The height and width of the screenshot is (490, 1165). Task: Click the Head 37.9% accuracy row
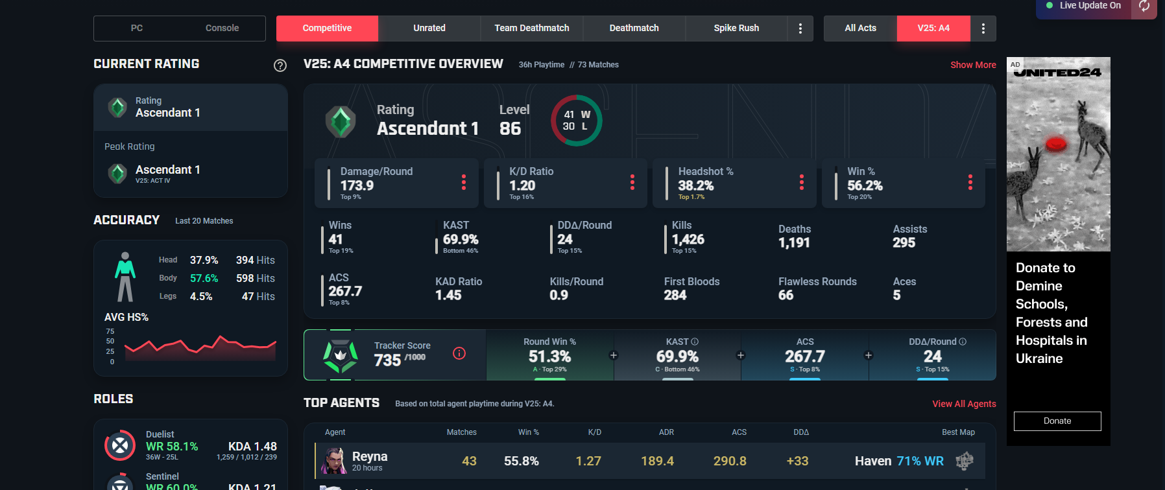coord(217,260)
